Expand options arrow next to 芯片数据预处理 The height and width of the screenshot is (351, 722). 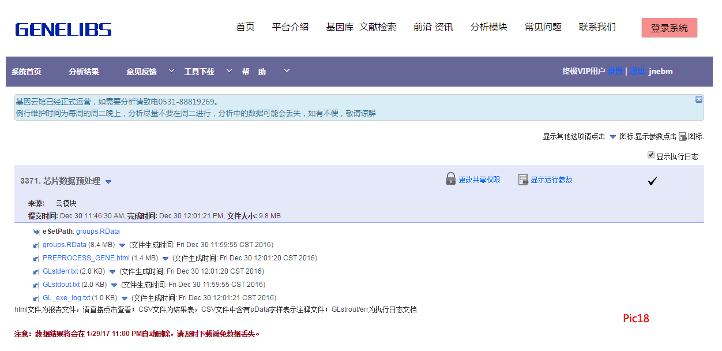pos(108,182)
